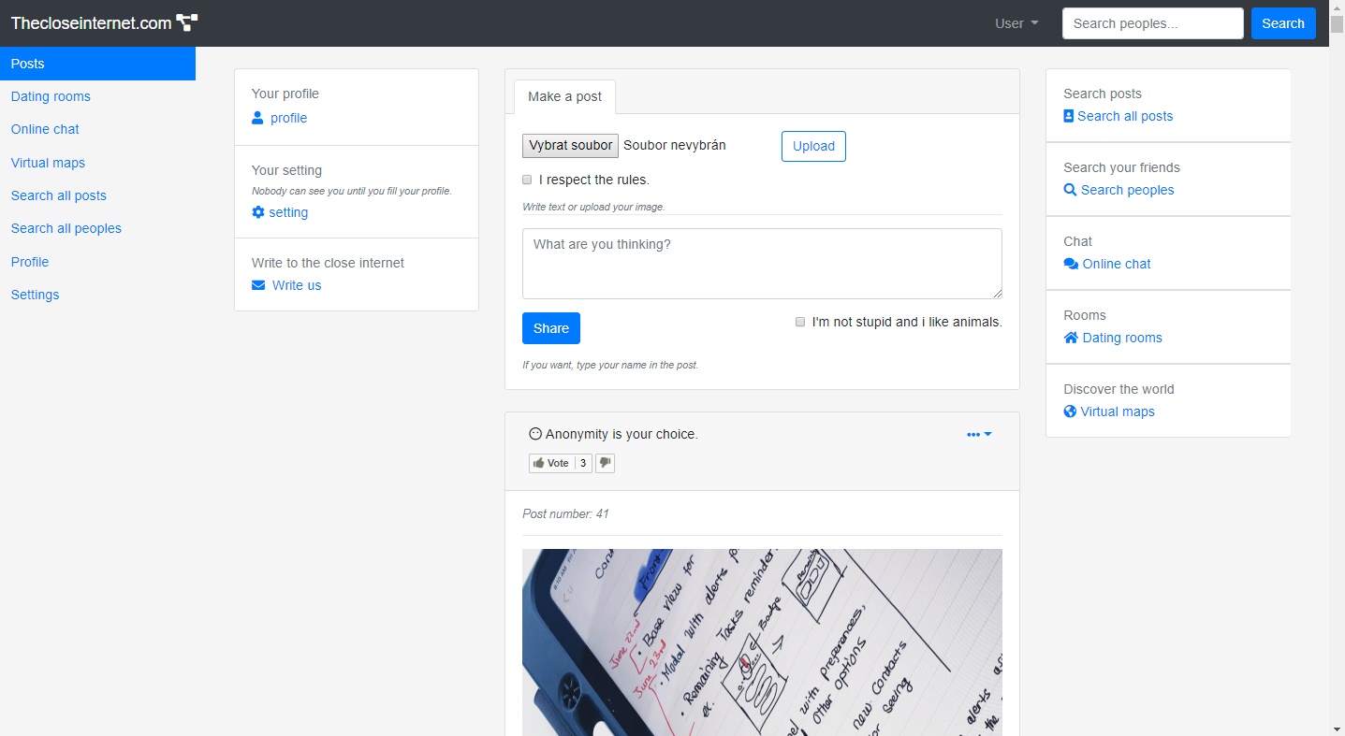Focus the Search peoples input field
1345x736 pixels.
[x=1152, y=23]
